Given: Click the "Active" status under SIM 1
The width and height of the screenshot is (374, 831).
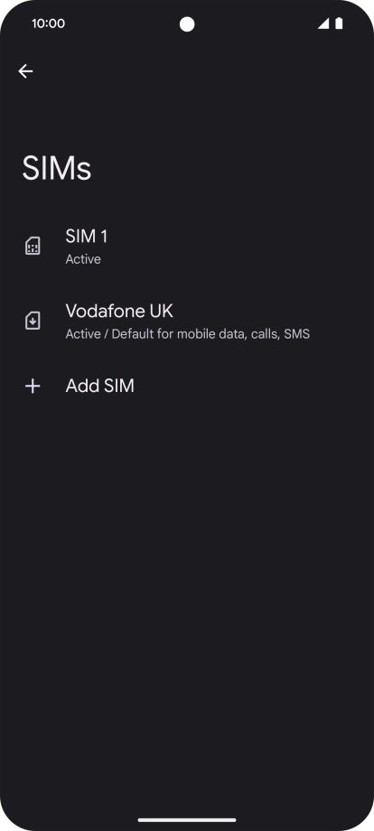Looking at the screenshot, I should (x=83, y=259).
